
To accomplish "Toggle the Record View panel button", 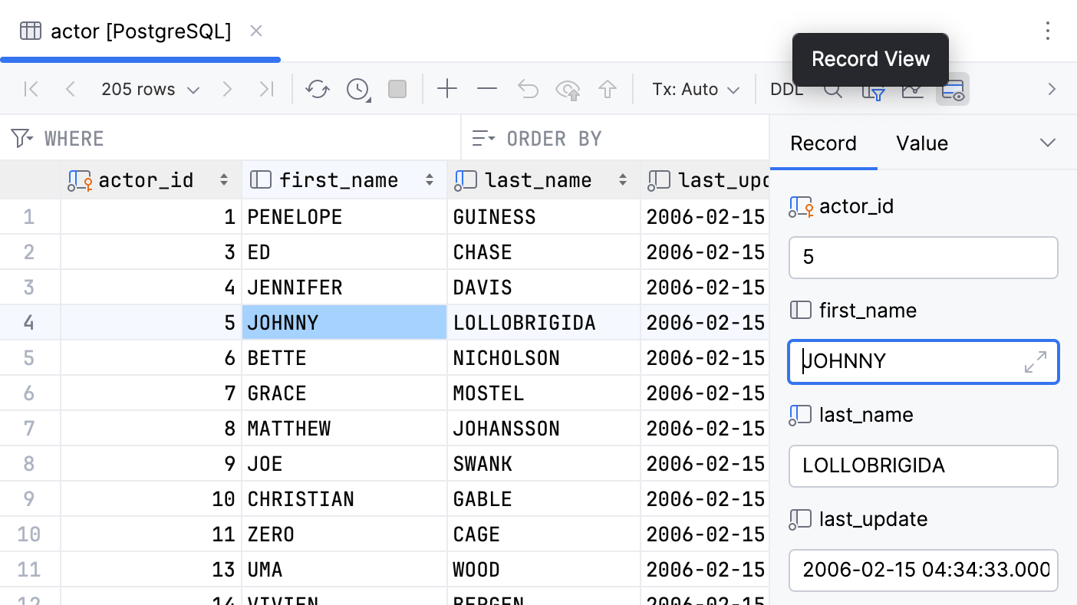I will pyautogui.click(x=953, y=90).
